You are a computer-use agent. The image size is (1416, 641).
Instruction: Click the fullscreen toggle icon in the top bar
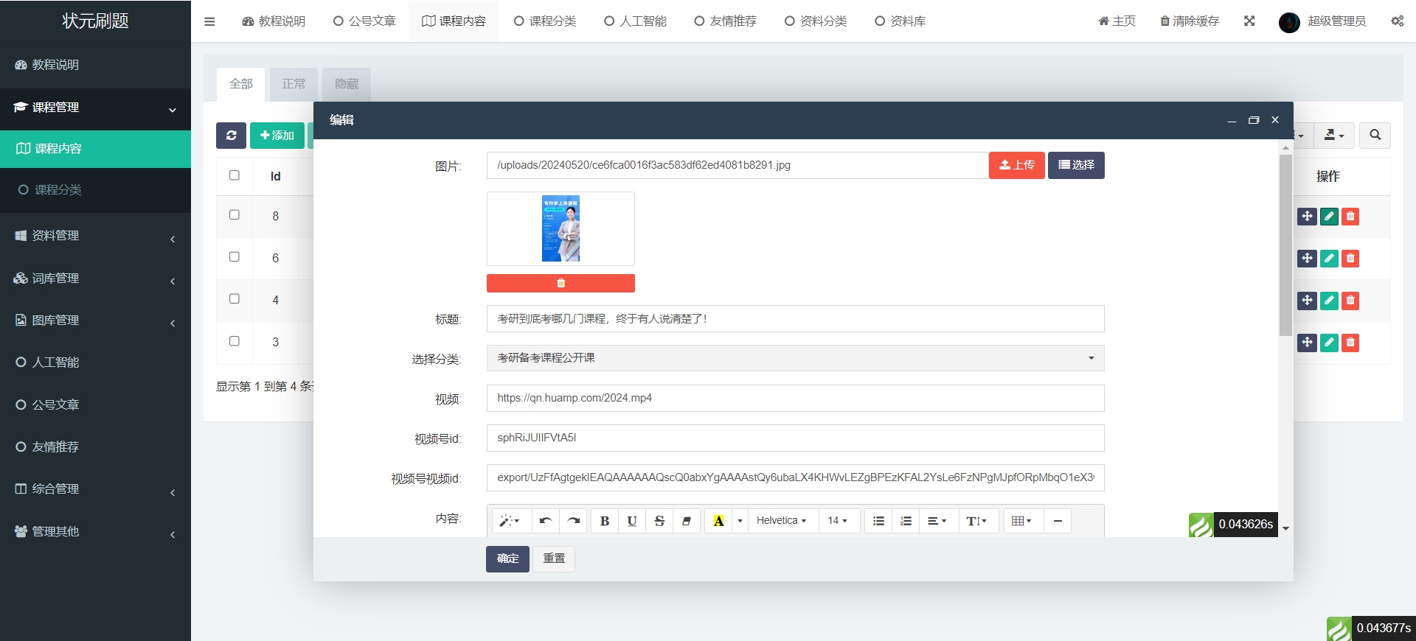1249,21
